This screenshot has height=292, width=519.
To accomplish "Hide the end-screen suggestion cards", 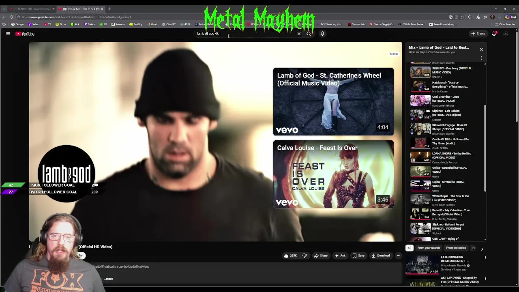I will pyautogui.click(x=394, y=54).
